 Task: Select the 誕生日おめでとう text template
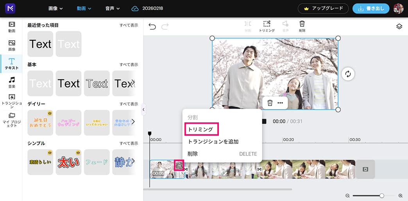coord(40,123)
